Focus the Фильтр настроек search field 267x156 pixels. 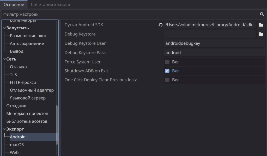point(130,14)
